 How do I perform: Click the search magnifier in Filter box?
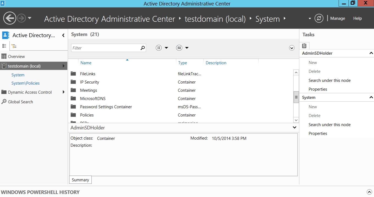(143, 48)
